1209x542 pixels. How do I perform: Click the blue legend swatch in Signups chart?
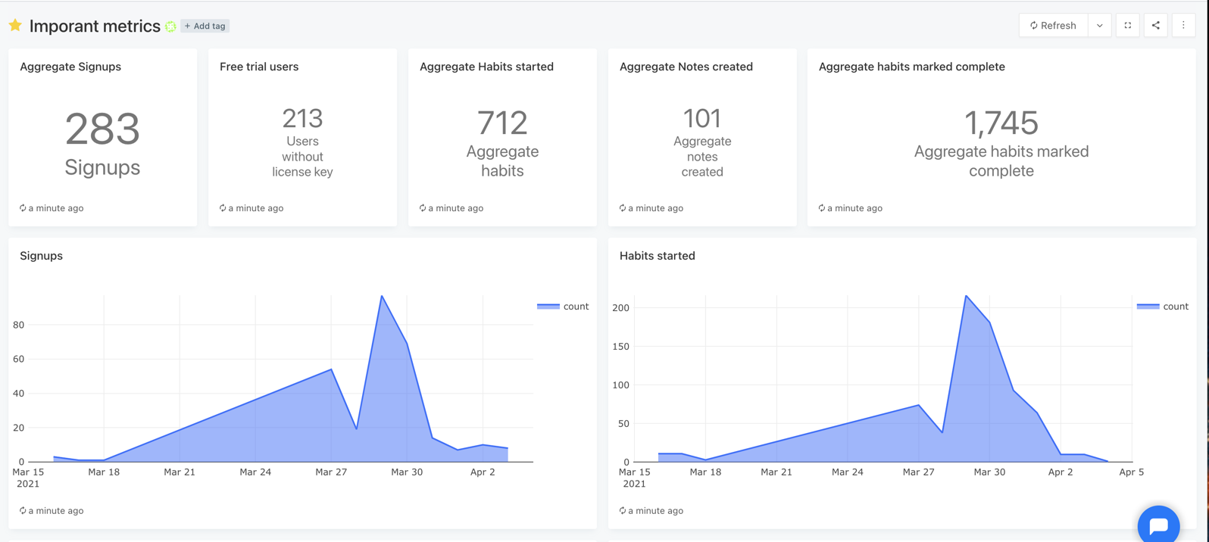pos(548,307)
